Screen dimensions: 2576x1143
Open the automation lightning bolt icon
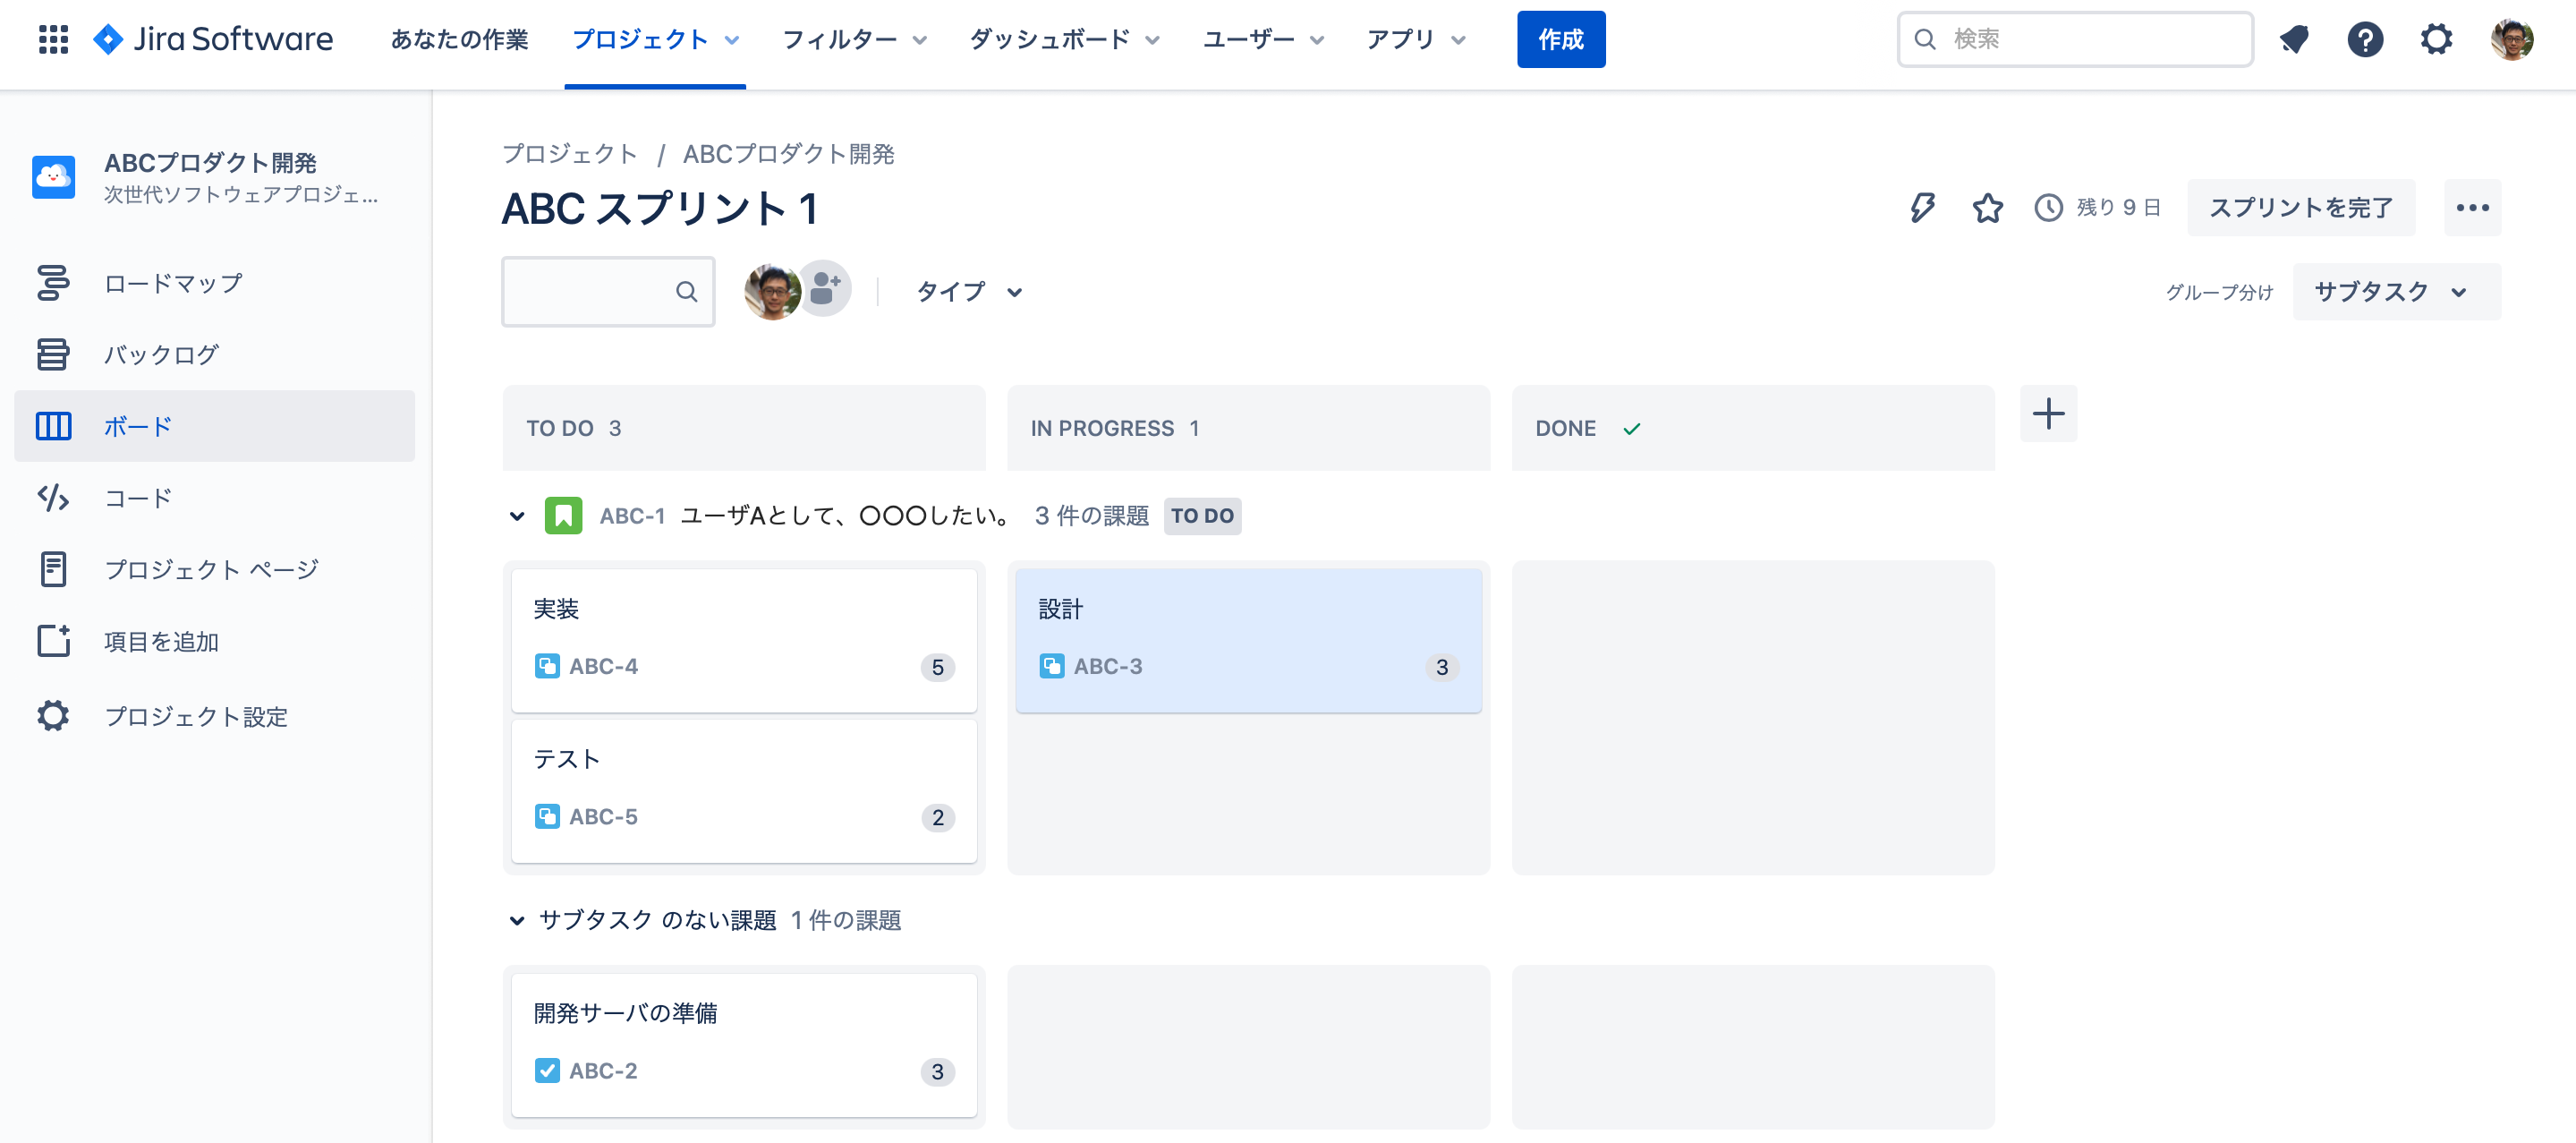(1922, 208)
